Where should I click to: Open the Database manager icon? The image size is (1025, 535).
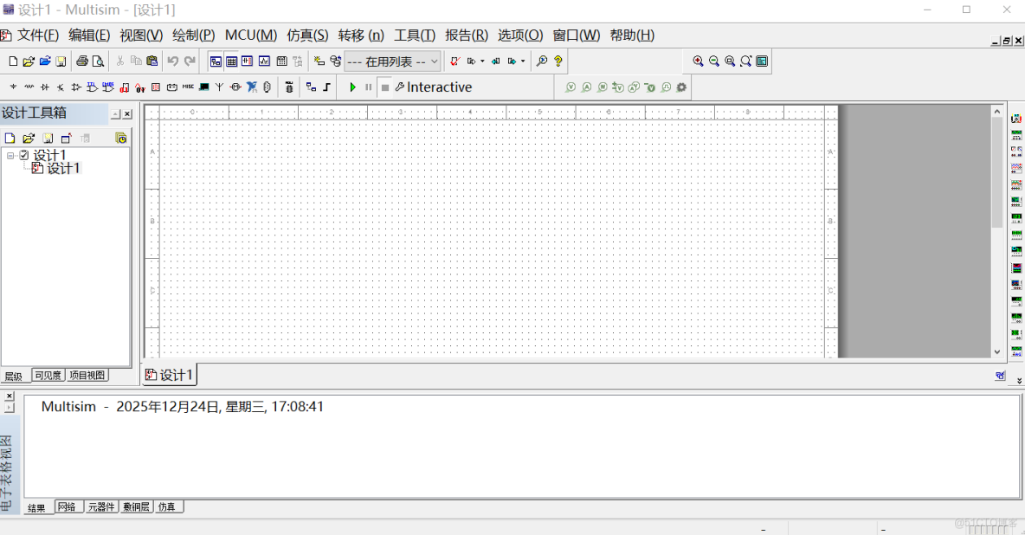pyautogui.click(x=335, y=61)
